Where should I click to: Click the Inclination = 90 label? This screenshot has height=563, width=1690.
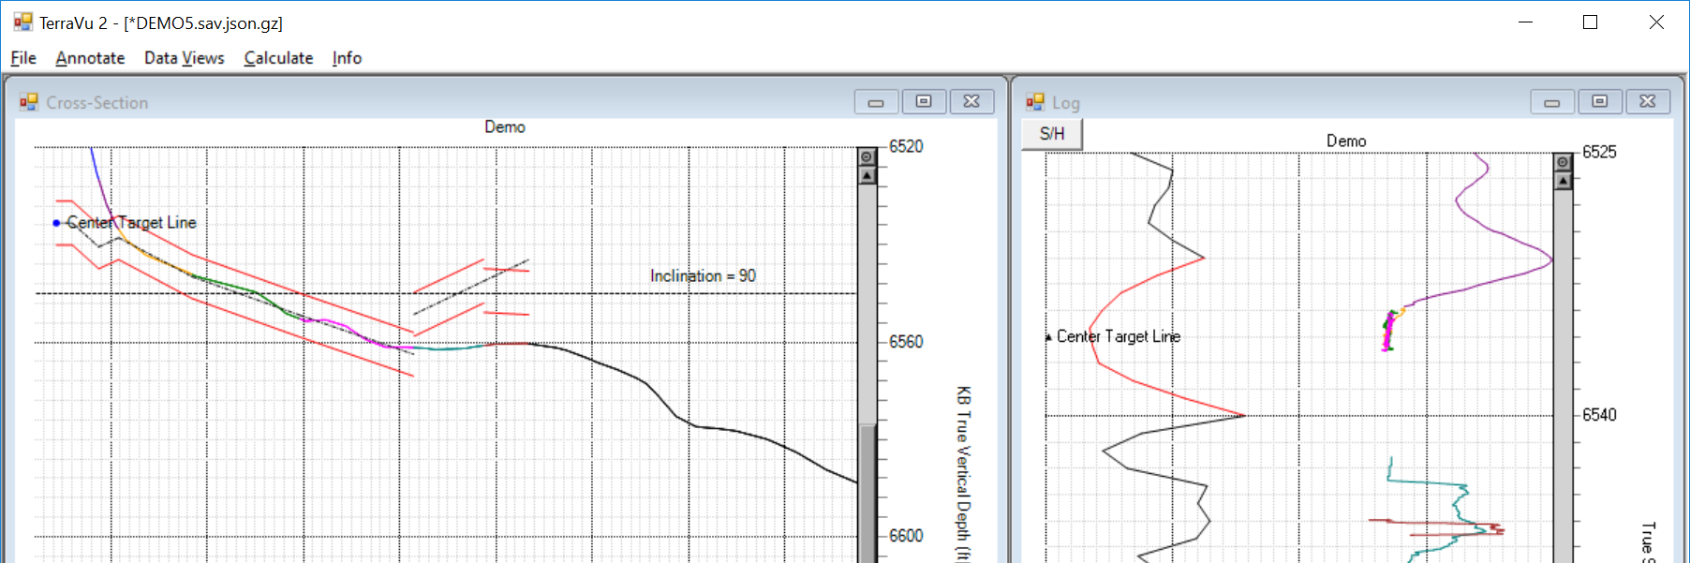pos(703,276)
